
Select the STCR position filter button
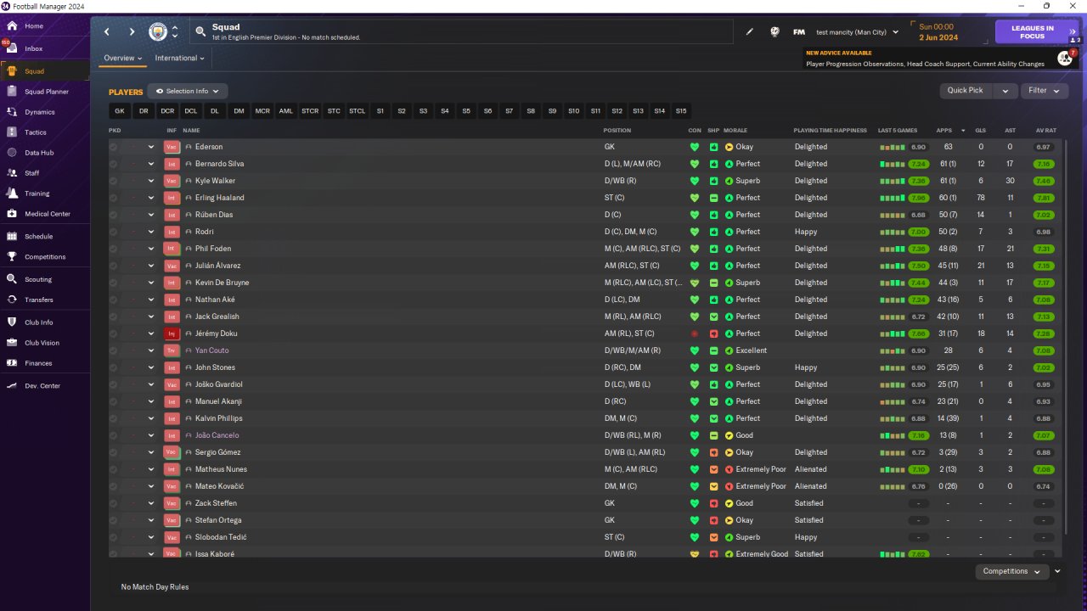pyautogui.click(x=310, y=111)
